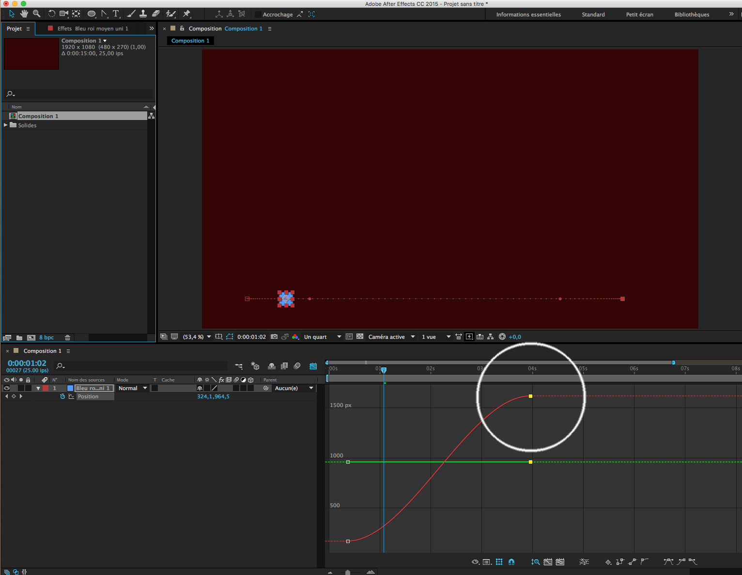The image size is (742, 575).
Task: Switch to the Standard workspace
Action: tap(593, 15)
